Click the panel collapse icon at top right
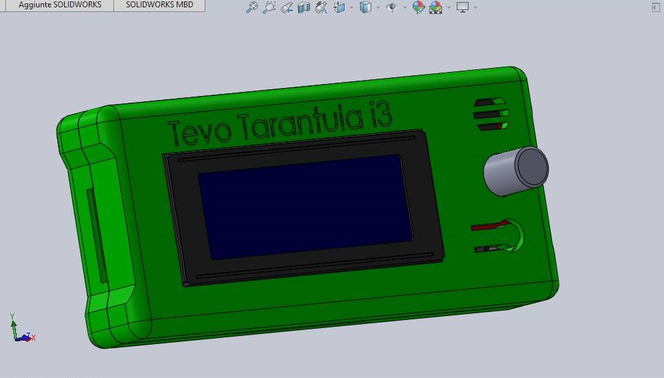The image size is (664, 378). click(x=655, y=7)
